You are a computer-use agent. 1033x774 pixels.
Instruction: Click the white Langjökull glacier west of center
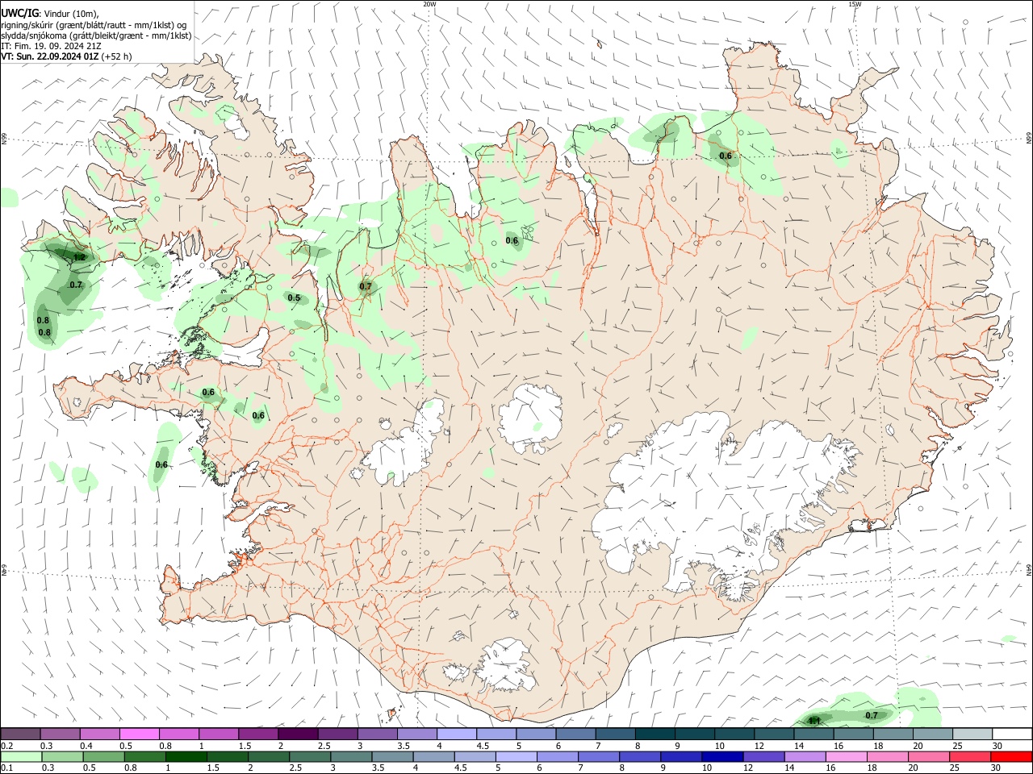pos(404,443)
